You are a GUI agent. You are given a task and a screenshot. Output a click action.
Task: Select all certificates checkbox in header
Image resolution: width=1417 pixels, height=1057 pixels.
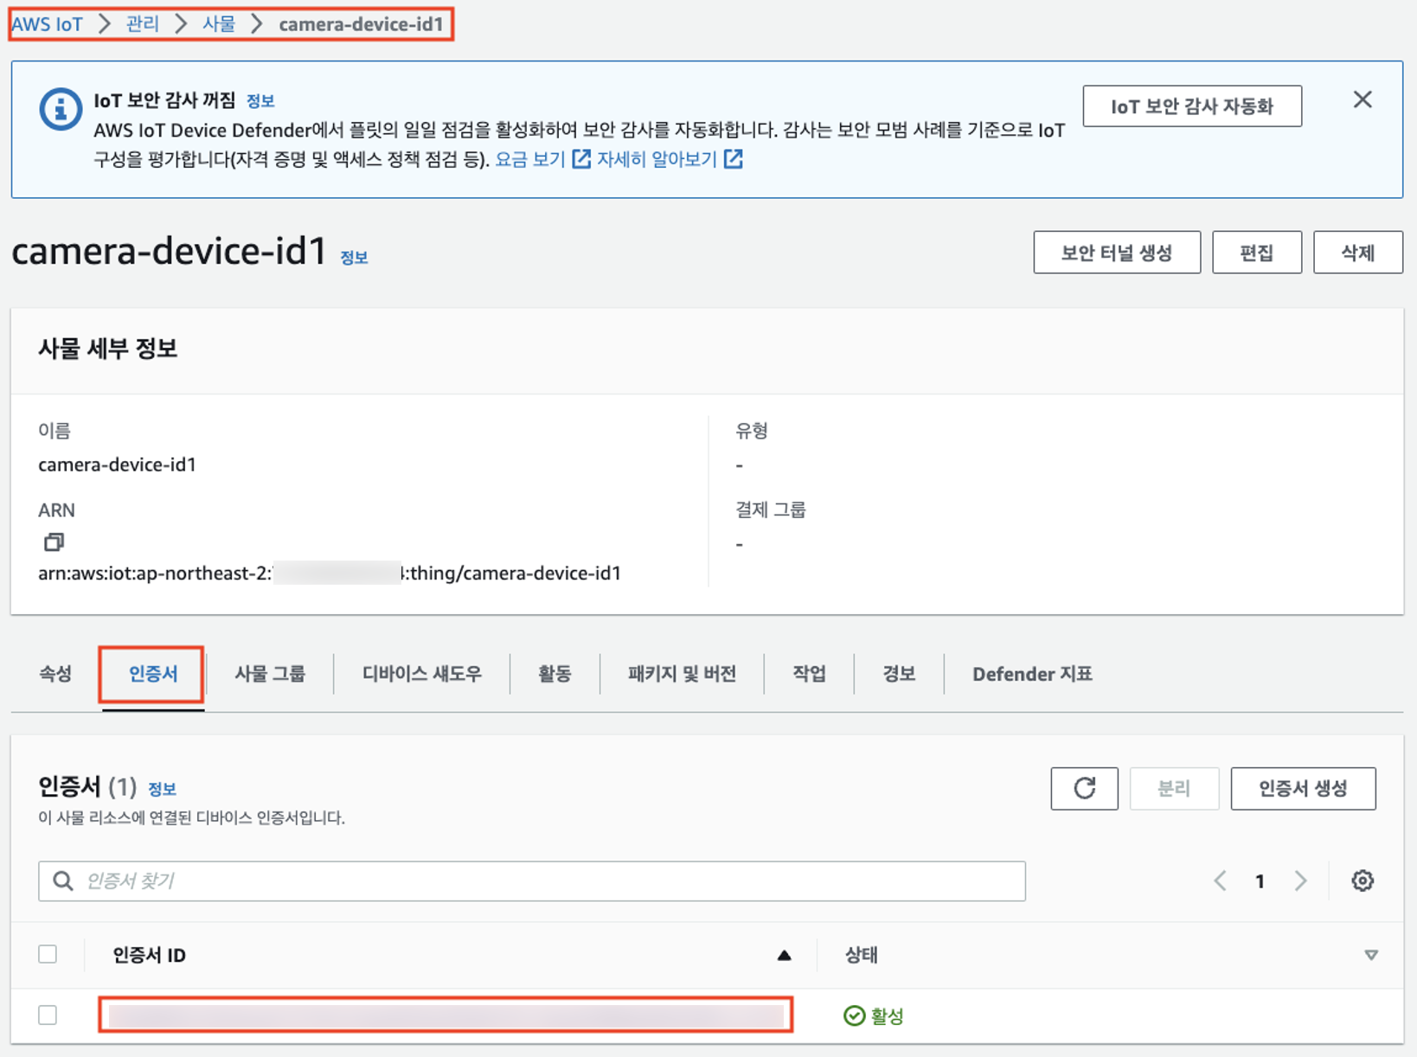(48, 954)
